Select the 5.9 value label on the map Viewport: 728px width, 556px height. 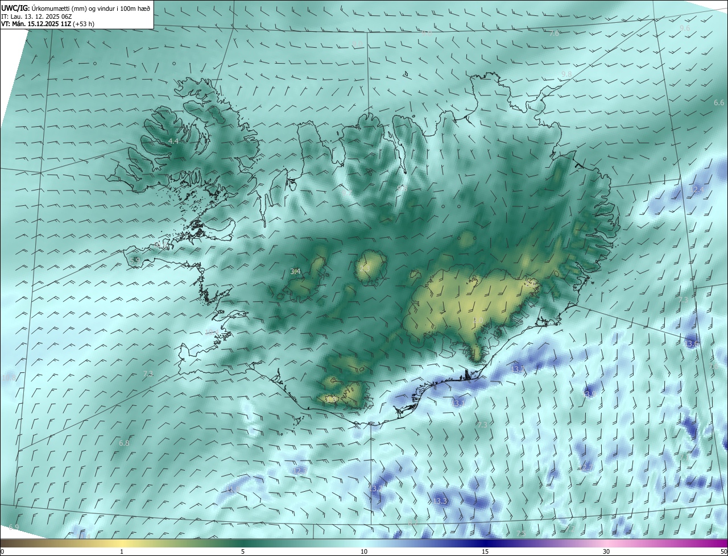point(135,260)
